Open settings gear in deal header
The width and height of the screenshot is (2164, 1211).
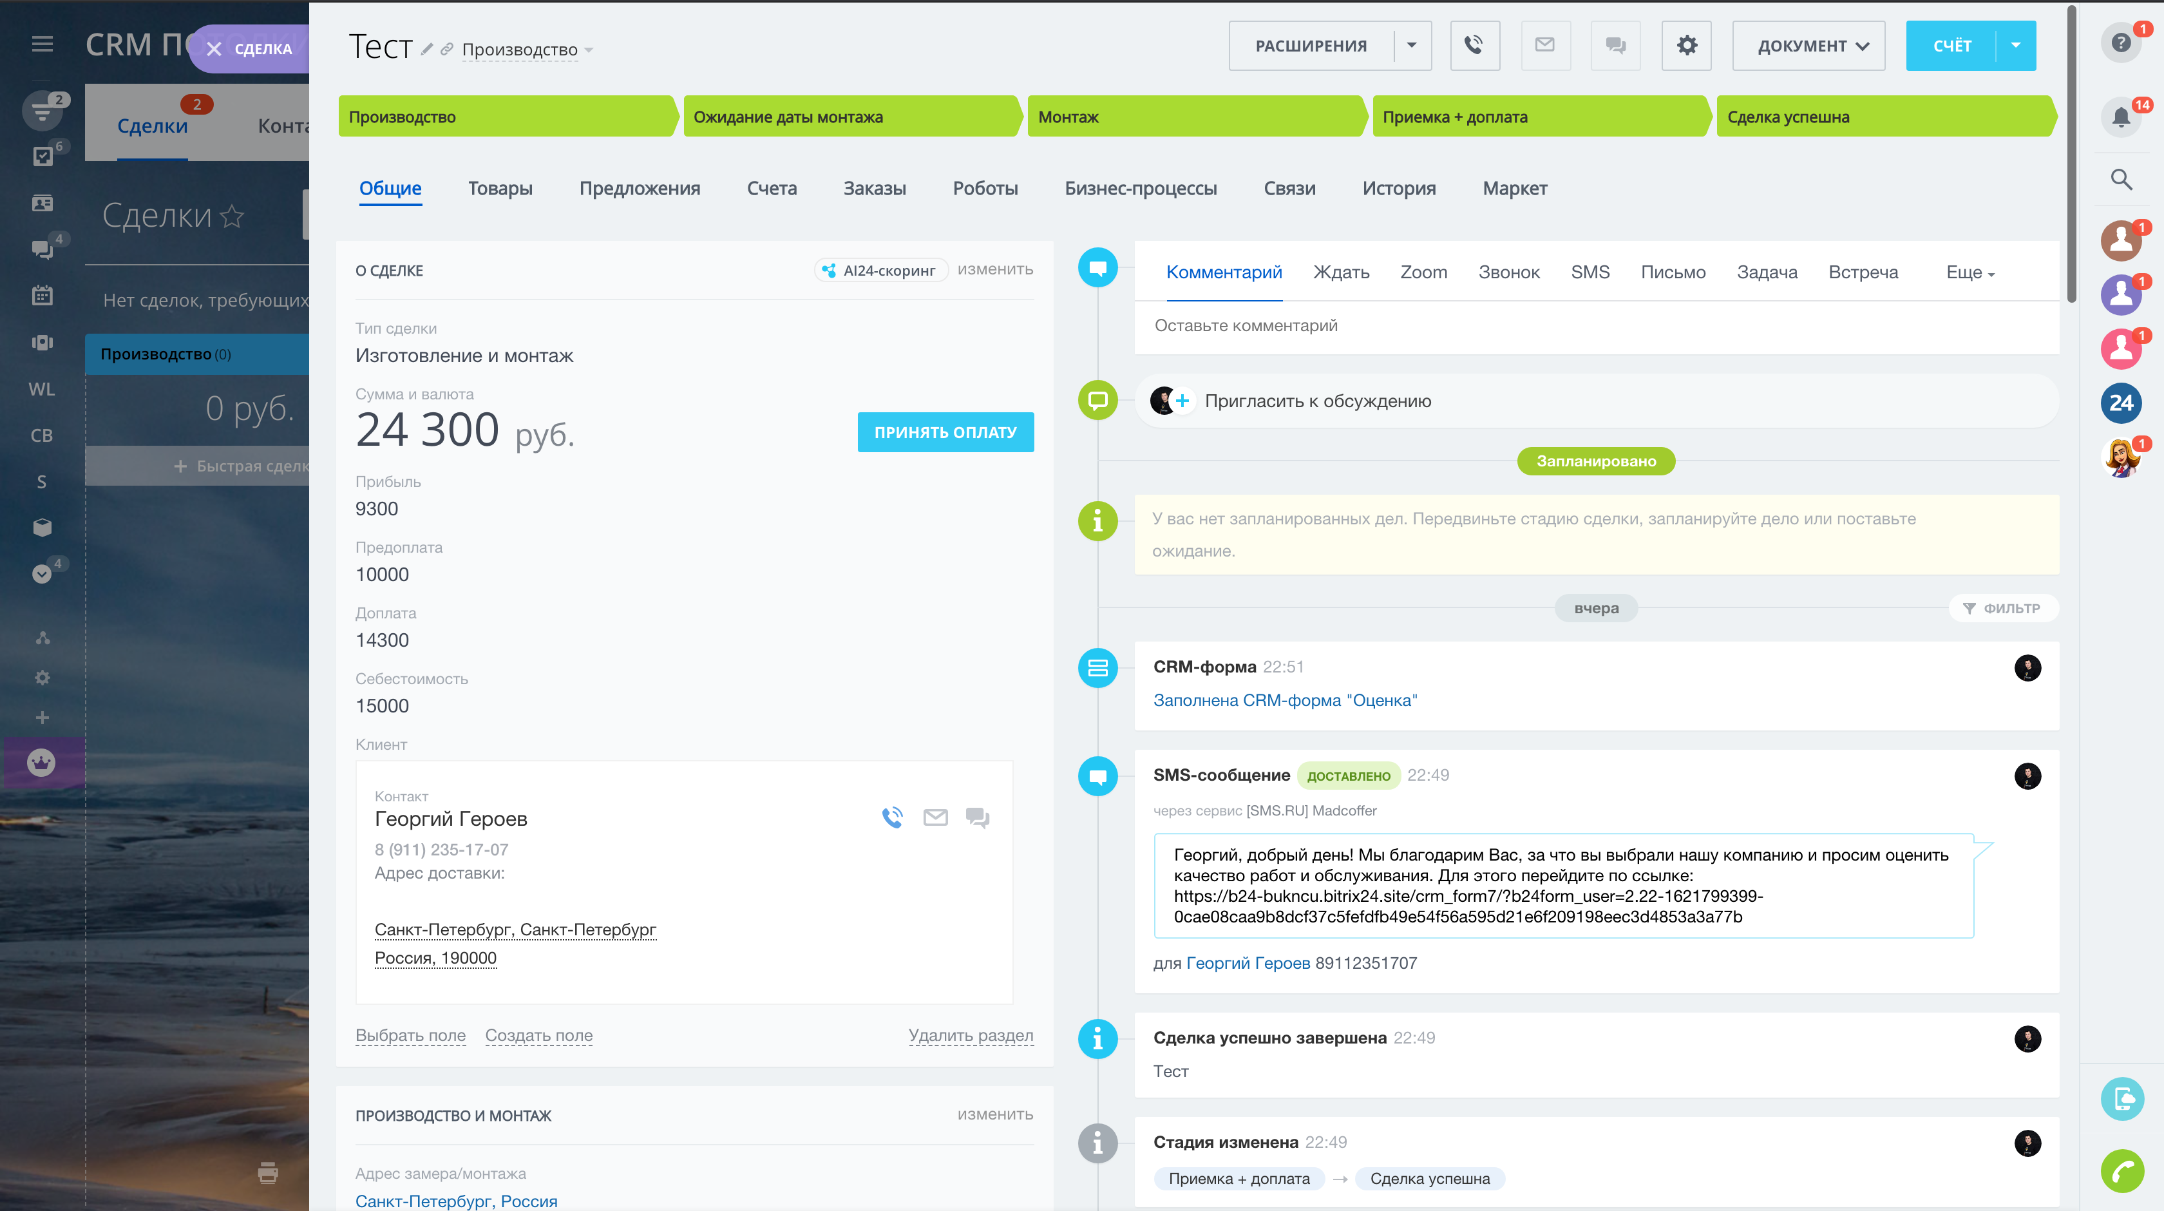click(x=1686, y=45)
